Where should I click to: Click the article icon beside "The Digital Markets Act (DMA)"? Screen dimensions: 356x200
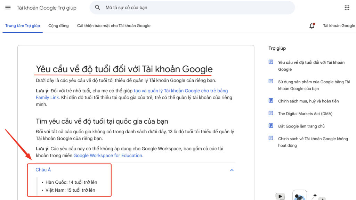coord(271,113)
